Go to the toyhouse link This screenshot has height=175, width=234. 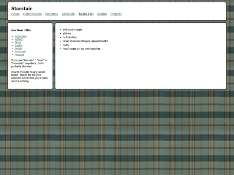20,52
